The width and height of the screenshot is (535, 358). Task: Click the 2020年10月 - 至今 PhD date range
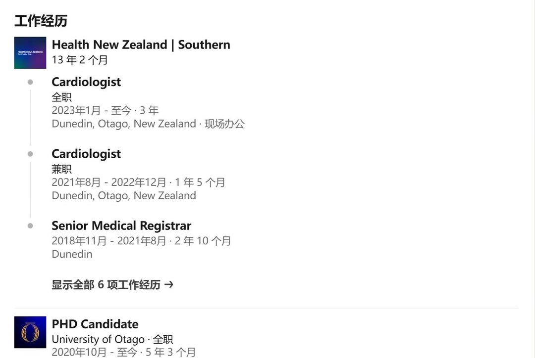123,352
